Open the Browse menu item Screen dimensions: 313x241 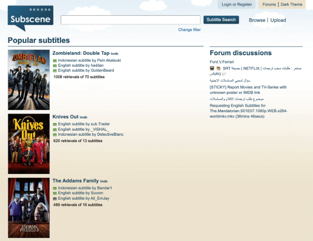coord(257,20)
